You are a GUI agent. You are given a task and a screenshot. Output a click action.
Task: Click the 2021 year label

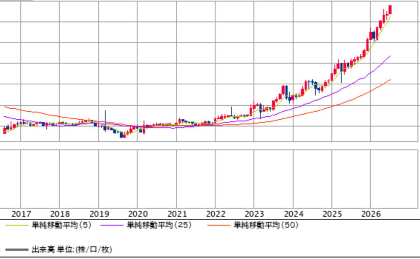coord(177,214)
